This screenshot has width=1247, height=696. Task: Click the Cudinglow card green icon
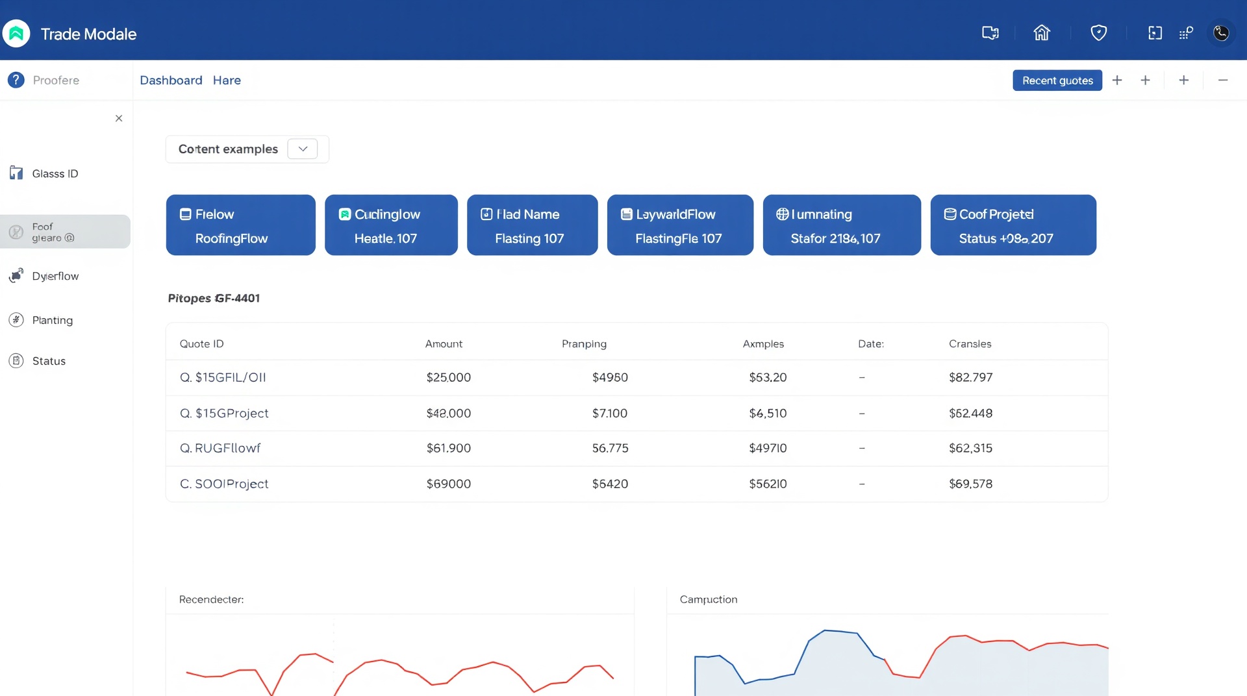click(345, 214)
